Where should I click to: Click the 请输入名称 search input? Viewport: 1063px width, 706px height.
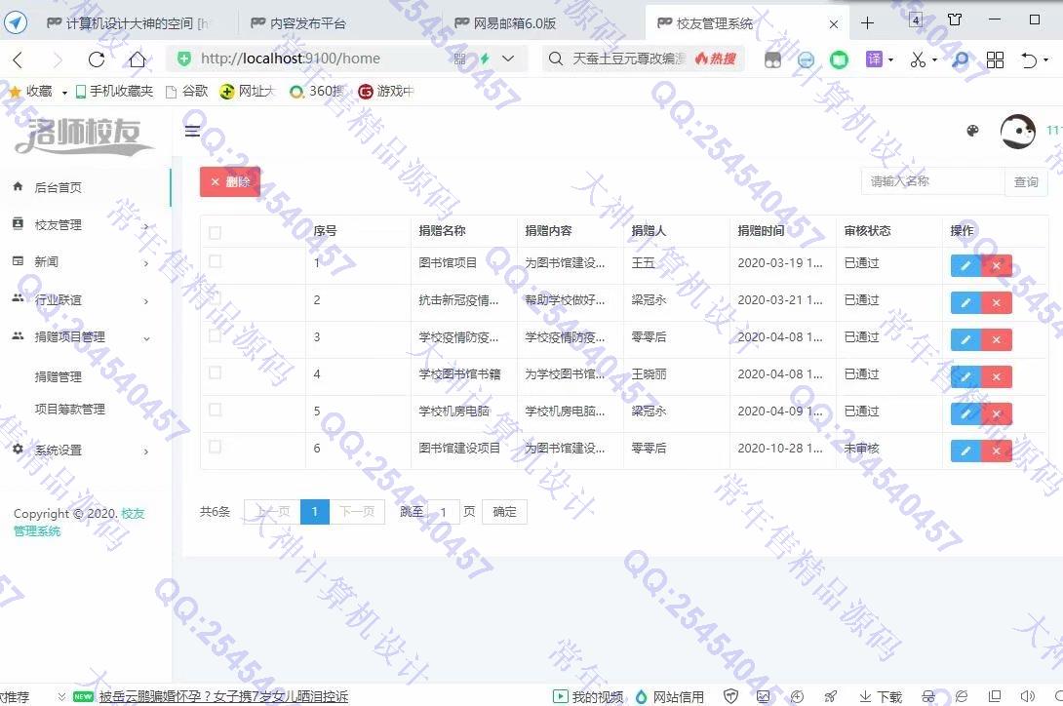coord(933,181)
